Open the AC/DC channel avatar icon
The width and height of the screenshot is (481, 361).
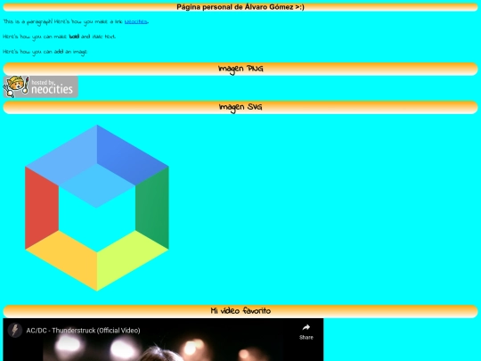[15, 331]
